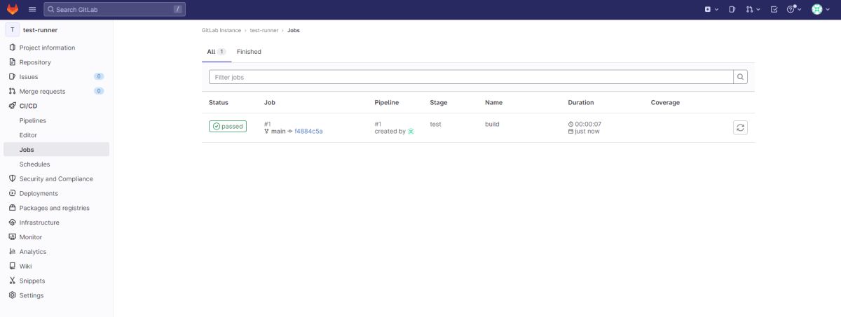Click the main branch name
The width and height of the screenshot is (841, 317).
278,132
